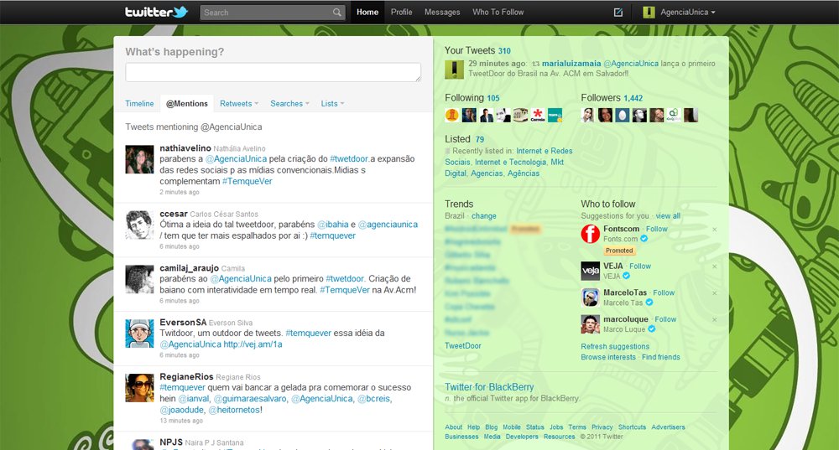Image resolution: width=839 pixels, height=450 pixels.
Task: Open the Messages menu item
Action: [442, 13]
